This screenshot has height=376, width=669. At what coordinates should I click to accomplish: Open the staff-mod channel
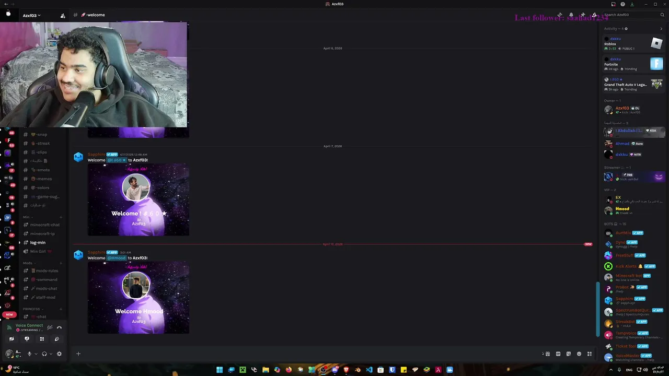click(43, 297)
